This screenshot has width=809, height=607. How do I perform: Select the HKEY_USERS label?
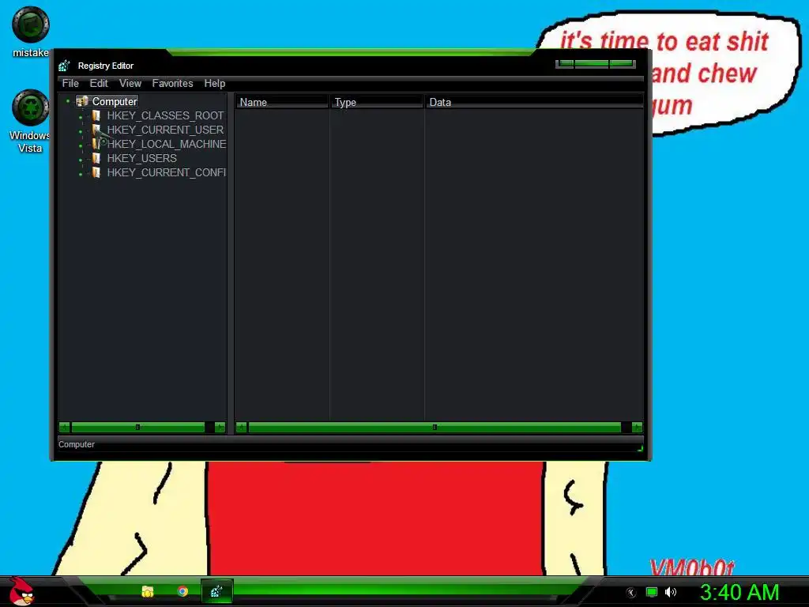142,158
